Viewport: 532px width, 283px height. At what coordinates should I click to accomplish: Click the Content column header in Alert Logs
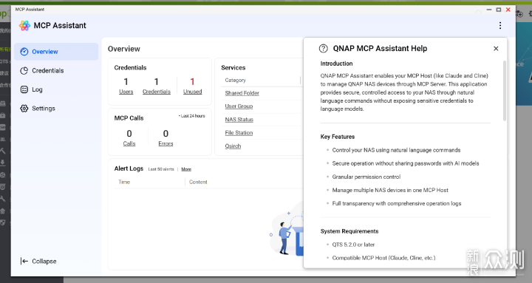point(198,182)
